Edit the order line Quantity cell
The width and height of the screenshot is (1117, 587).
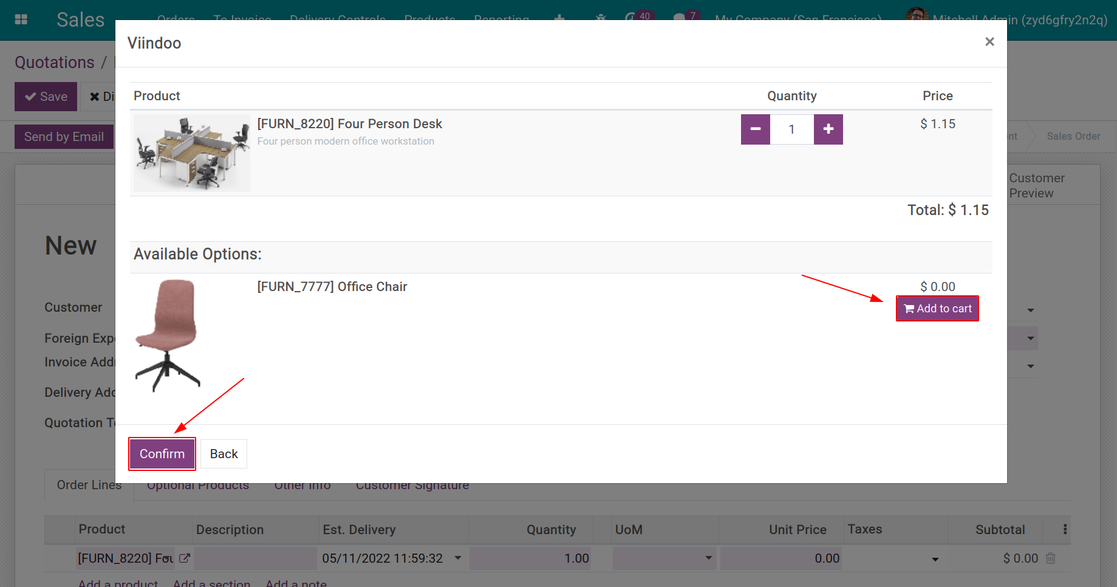530,558
